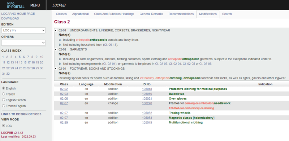Click 'Protective clothing for medical purposes' indication

pos(198,89)
